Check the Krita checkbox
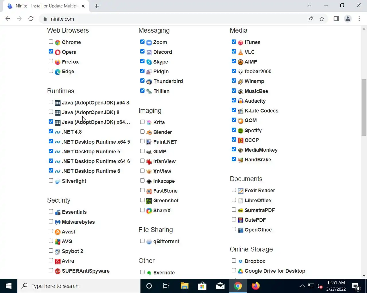Screen dimensions: 367x293 coord(142,122)
